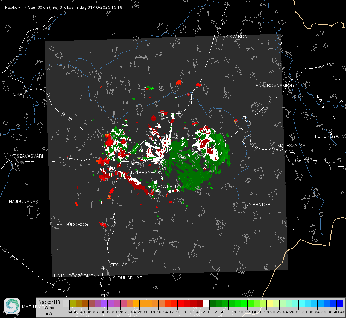This screenshot has width=346, height=318.
Task: Select the purple swatch between -34 and -32
Action: point(104,303)
